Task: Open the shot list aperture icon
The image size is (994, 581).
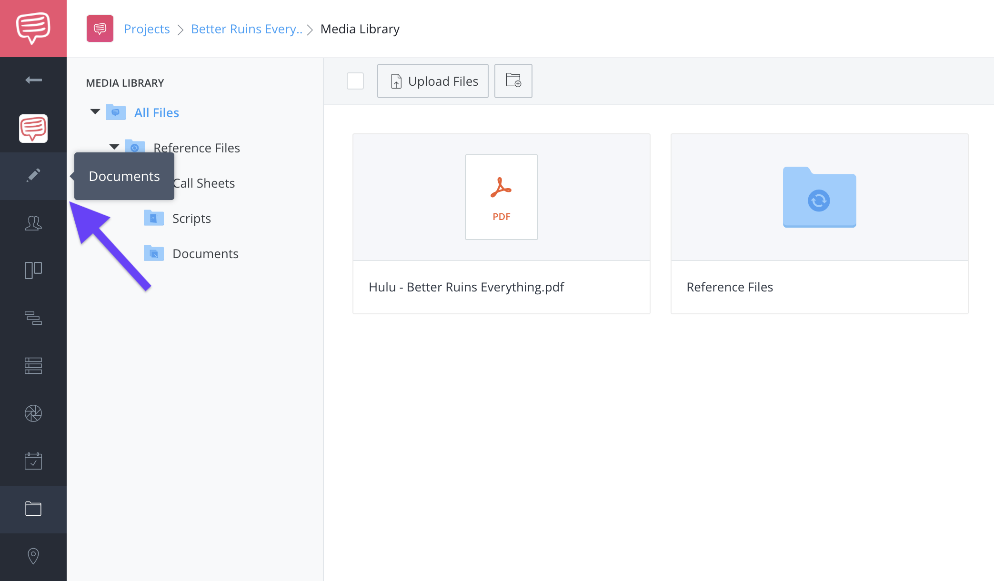Action: point(33,413)
